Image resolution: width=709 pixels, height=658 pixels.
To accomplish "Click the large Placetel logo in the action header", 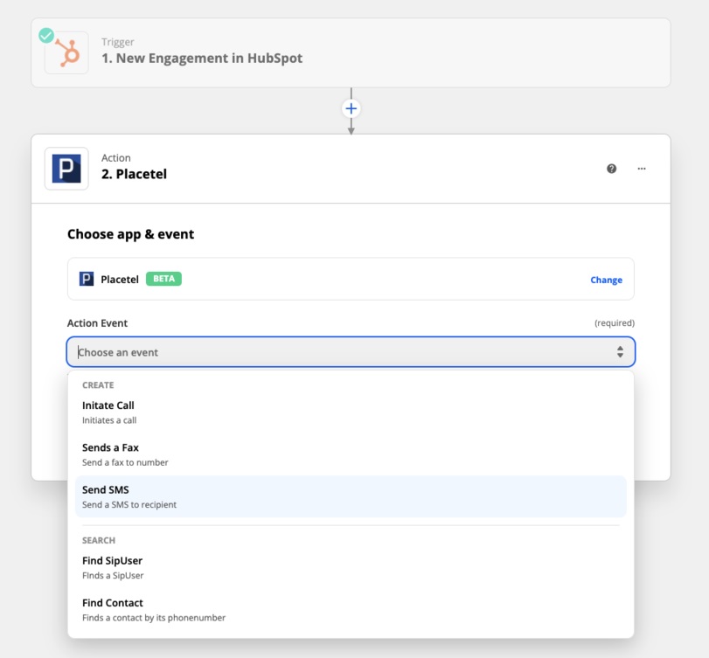I will point(66,169).
